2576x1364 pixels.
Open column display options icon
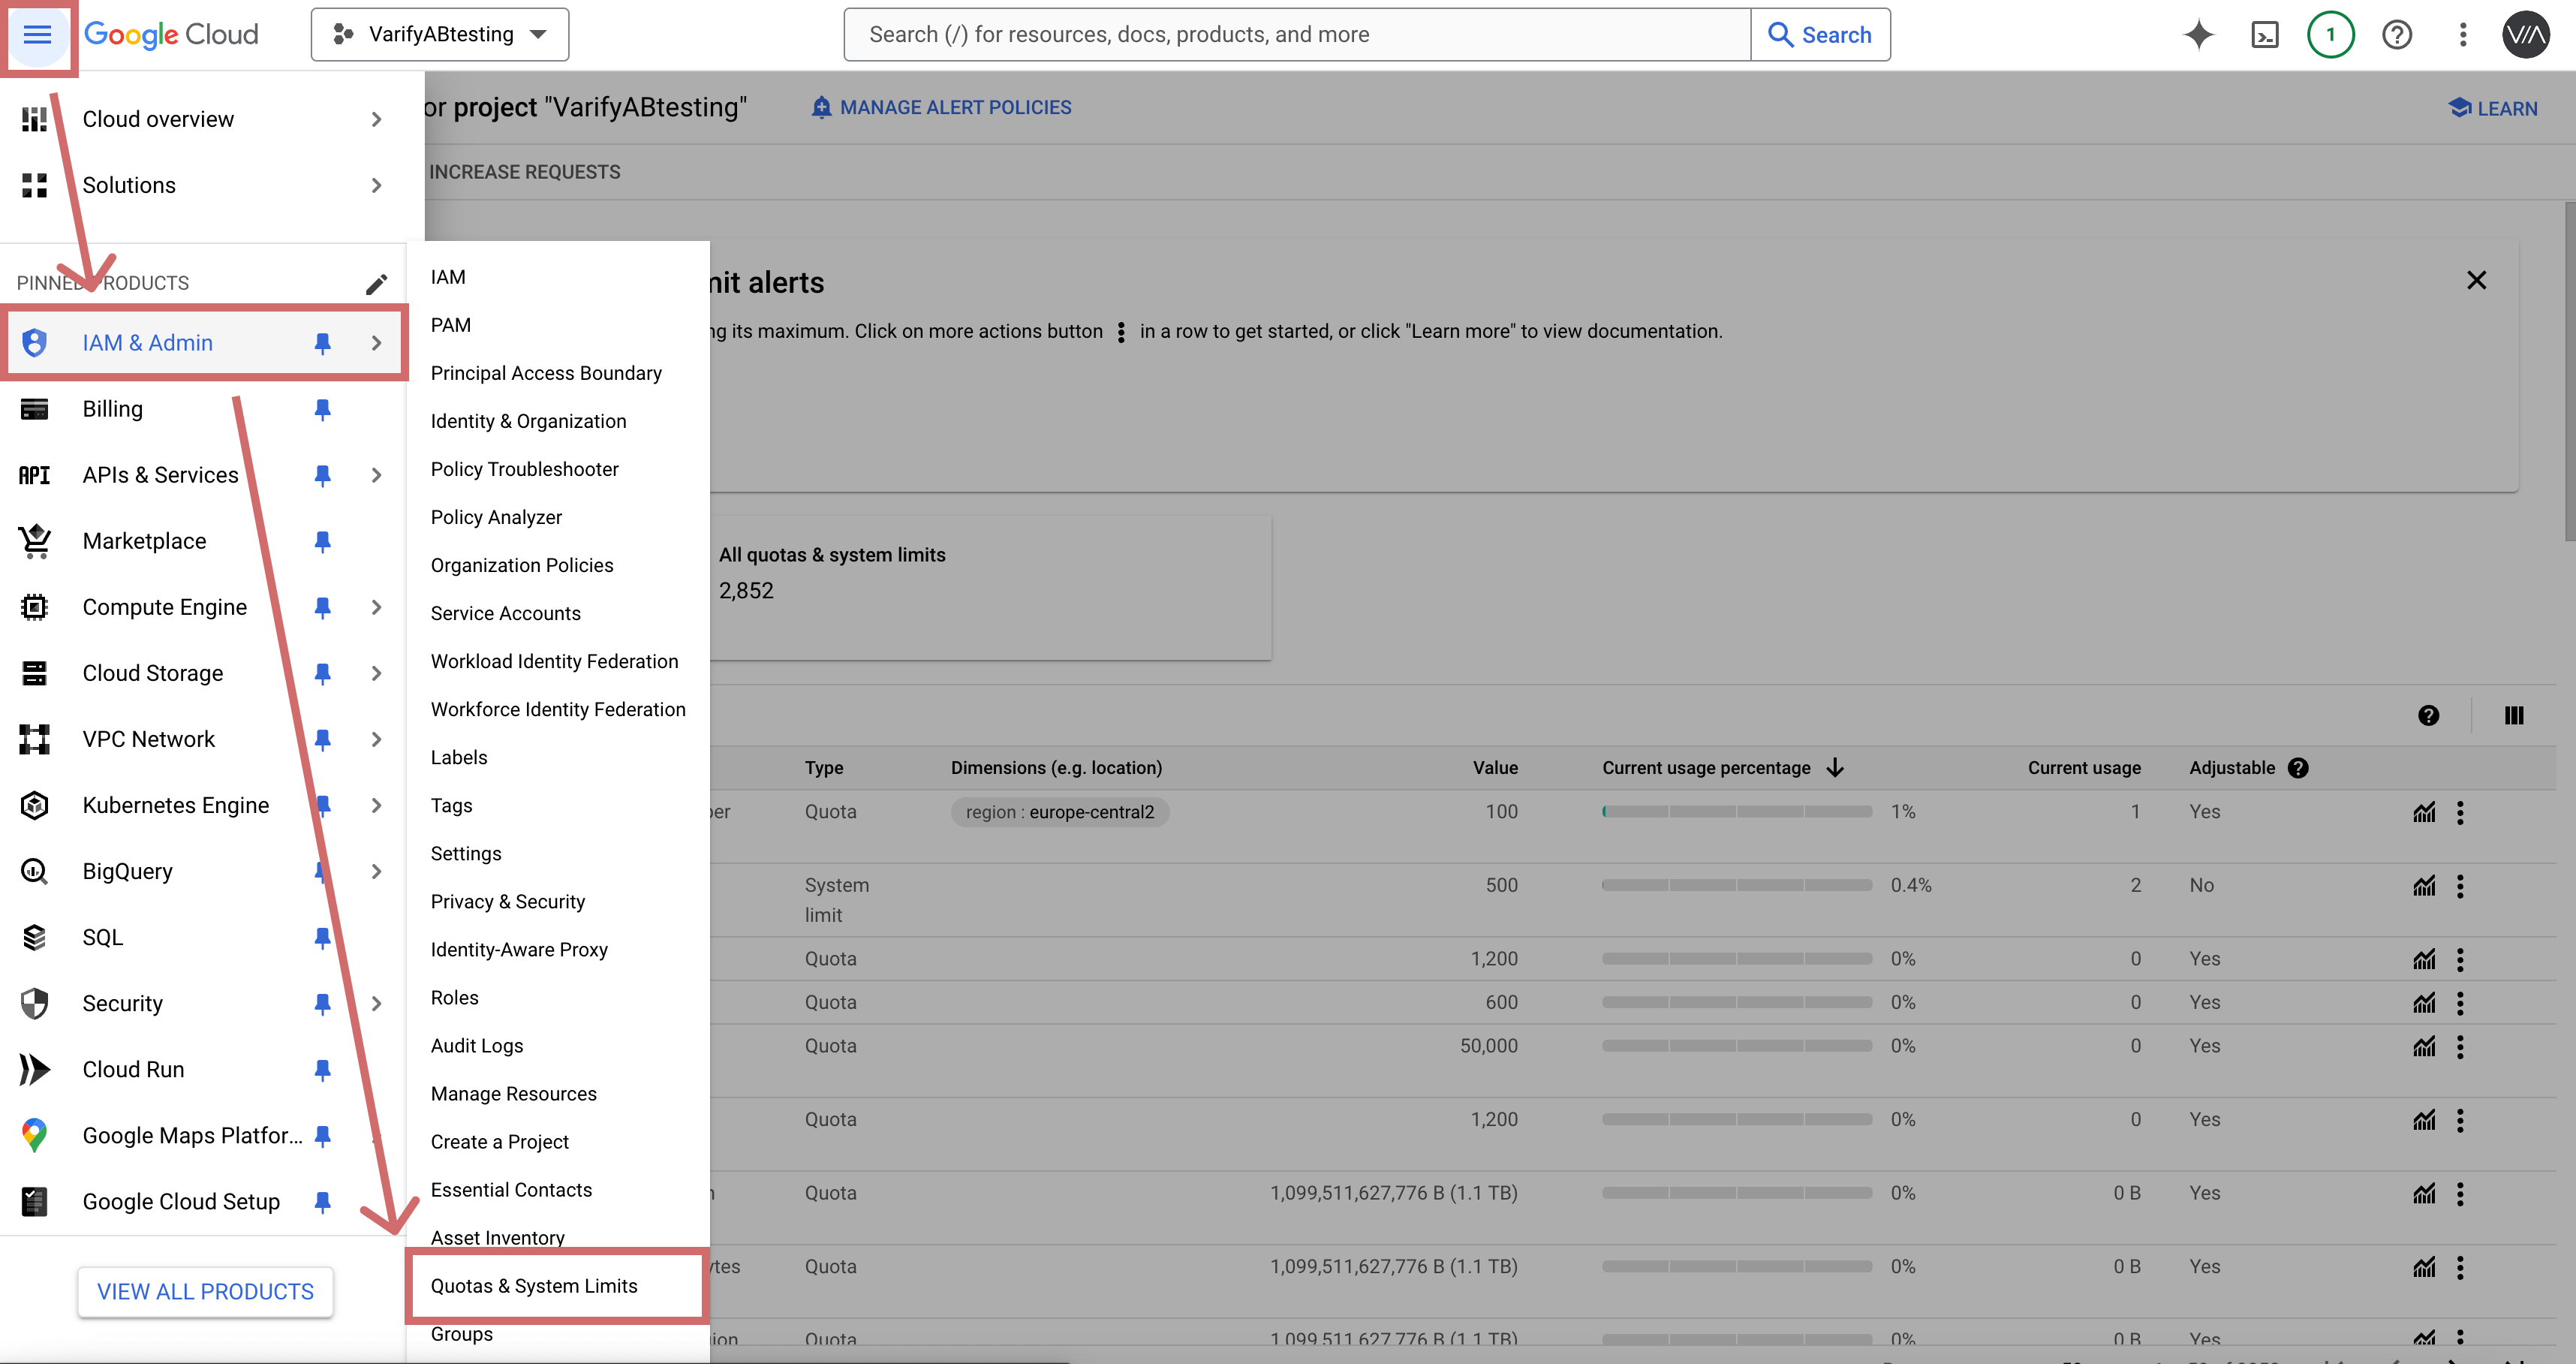[x=2514, y=715]
